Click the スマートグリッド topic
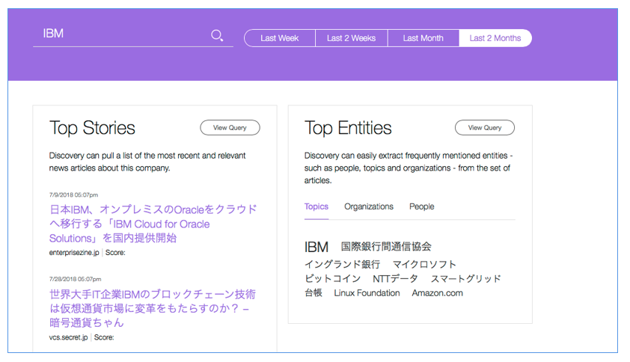 [465, 279]
